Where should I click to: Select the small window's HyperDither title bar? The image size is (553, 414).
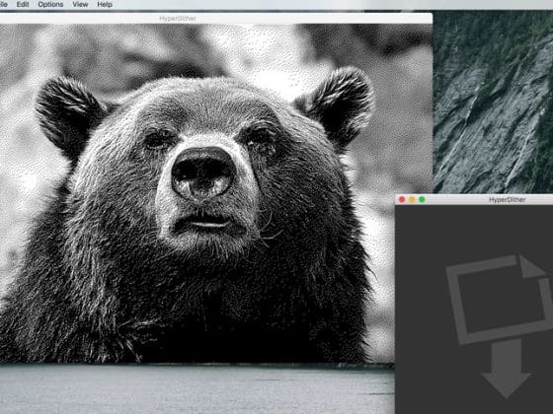pos(474,199)
